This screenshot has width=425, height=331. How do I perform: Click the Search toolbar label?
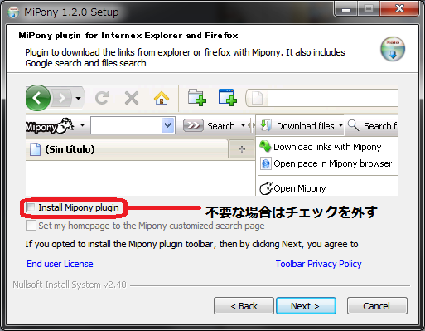tap(221, 126)
